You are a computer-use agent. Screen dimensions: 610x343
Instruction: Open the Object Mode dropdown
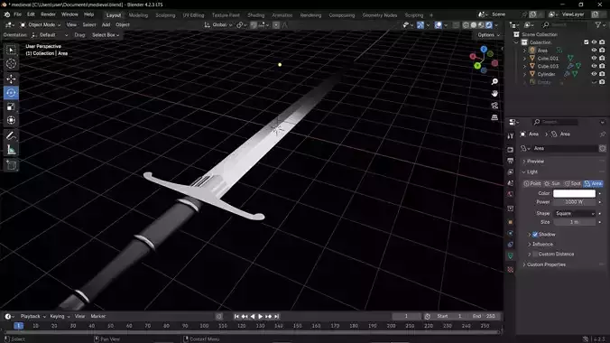(40, 25)
